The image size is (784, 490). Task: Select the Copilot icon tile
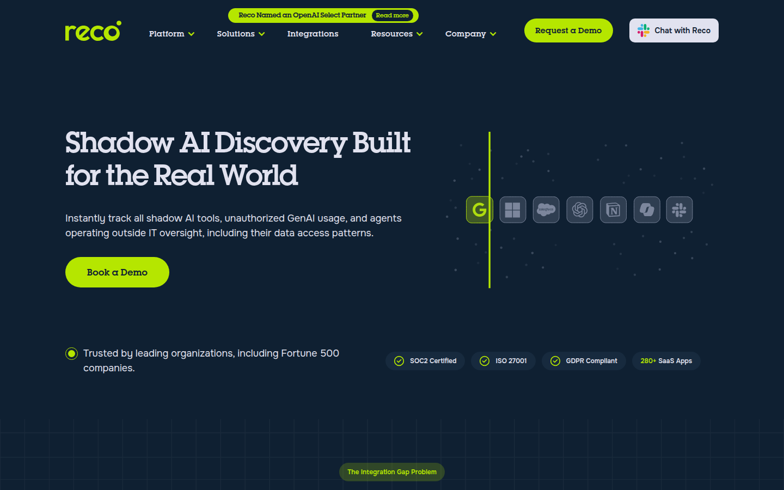pyautogui.click(x=647, y=210)
